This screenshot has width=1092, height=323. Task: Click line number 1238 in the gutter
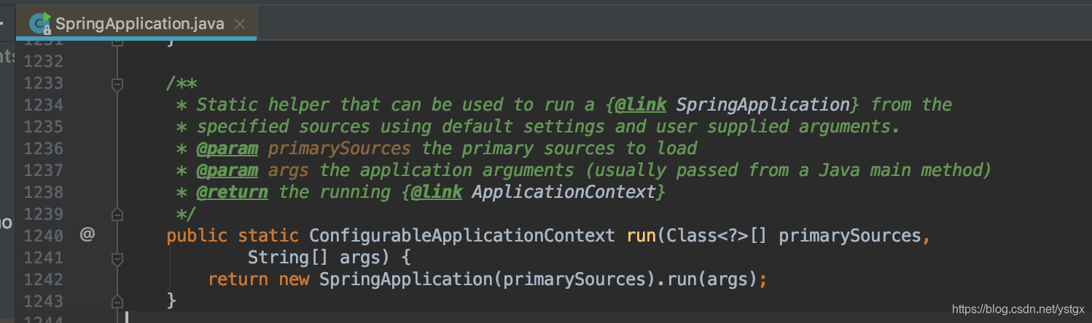[x=44, y=192]
